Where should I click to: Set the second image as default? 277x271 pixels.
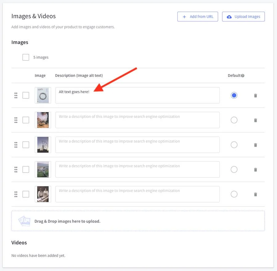point(234,120)
